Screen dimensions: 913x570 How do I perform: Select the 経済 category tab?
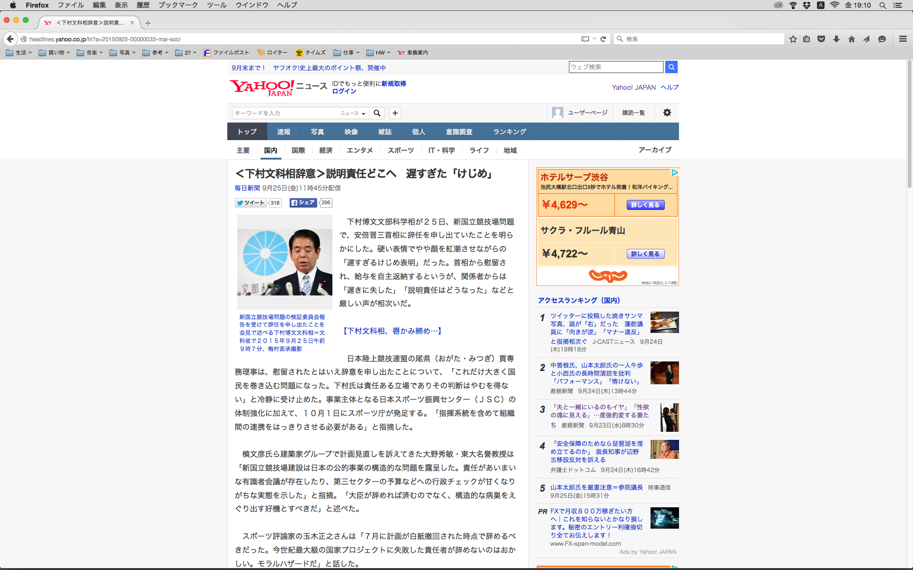click(326, 150)
